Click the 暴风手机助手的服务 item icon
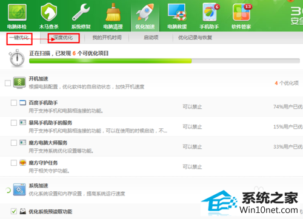This screenshot has height=219, width=303. coord(22,123)
